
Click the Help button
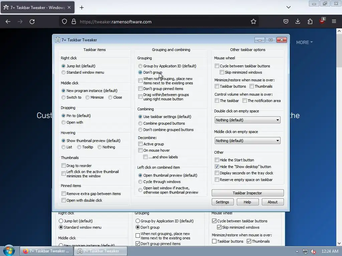247,202
